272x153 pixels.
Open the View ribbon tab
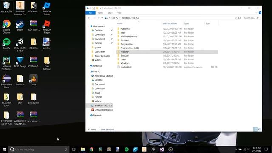tap(119, 13)
